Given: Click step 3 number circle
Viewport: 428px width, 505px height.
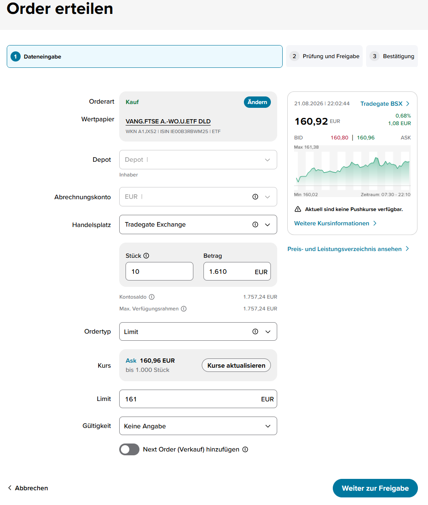Looking at the screenshot, I should pyautogui.click(x=374, y=56).
